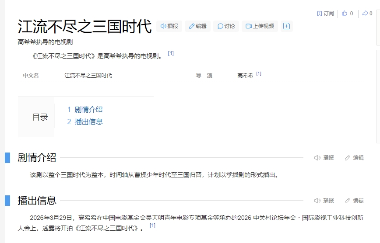Image resolution: width=380 pixels, height=243 pixels.
Task: Edit the 播出信息 section
Action: coord(354,201)
